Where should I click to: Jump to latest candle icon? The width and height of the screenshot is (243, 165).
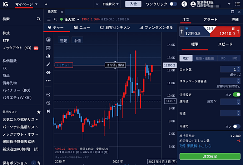tap(48, 111)
